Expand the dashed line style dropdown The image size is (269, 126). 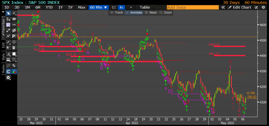(x=14, y=60)
